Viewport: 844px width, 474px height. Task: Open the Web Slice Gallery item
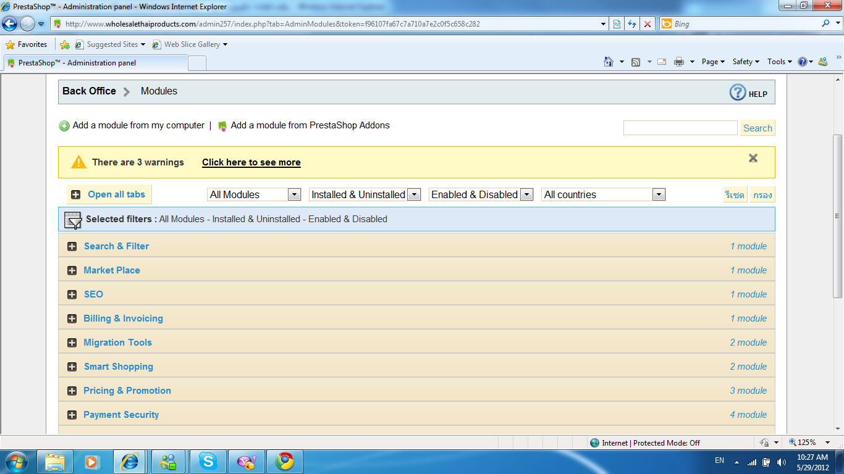click(x=190, y=44)
